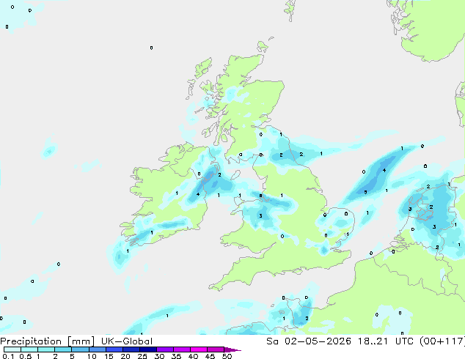Pick the 20–25 mm legend color swatch
This screenshot has width=465, height=359.
click(x=131, y=349)
